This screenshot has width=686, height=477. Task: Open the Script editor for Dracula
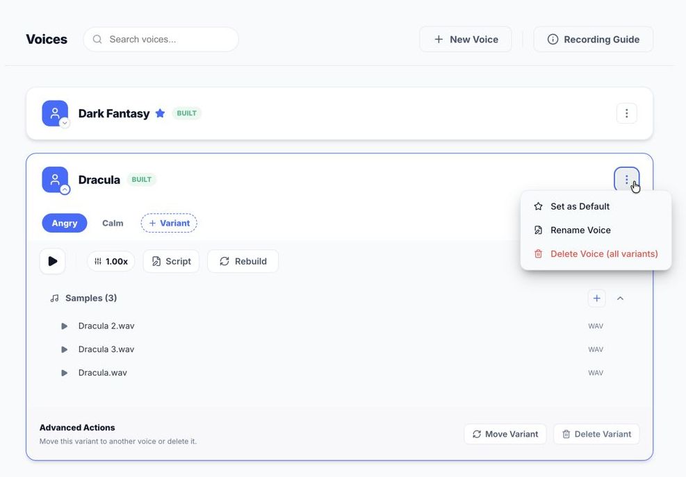[171, 261]
